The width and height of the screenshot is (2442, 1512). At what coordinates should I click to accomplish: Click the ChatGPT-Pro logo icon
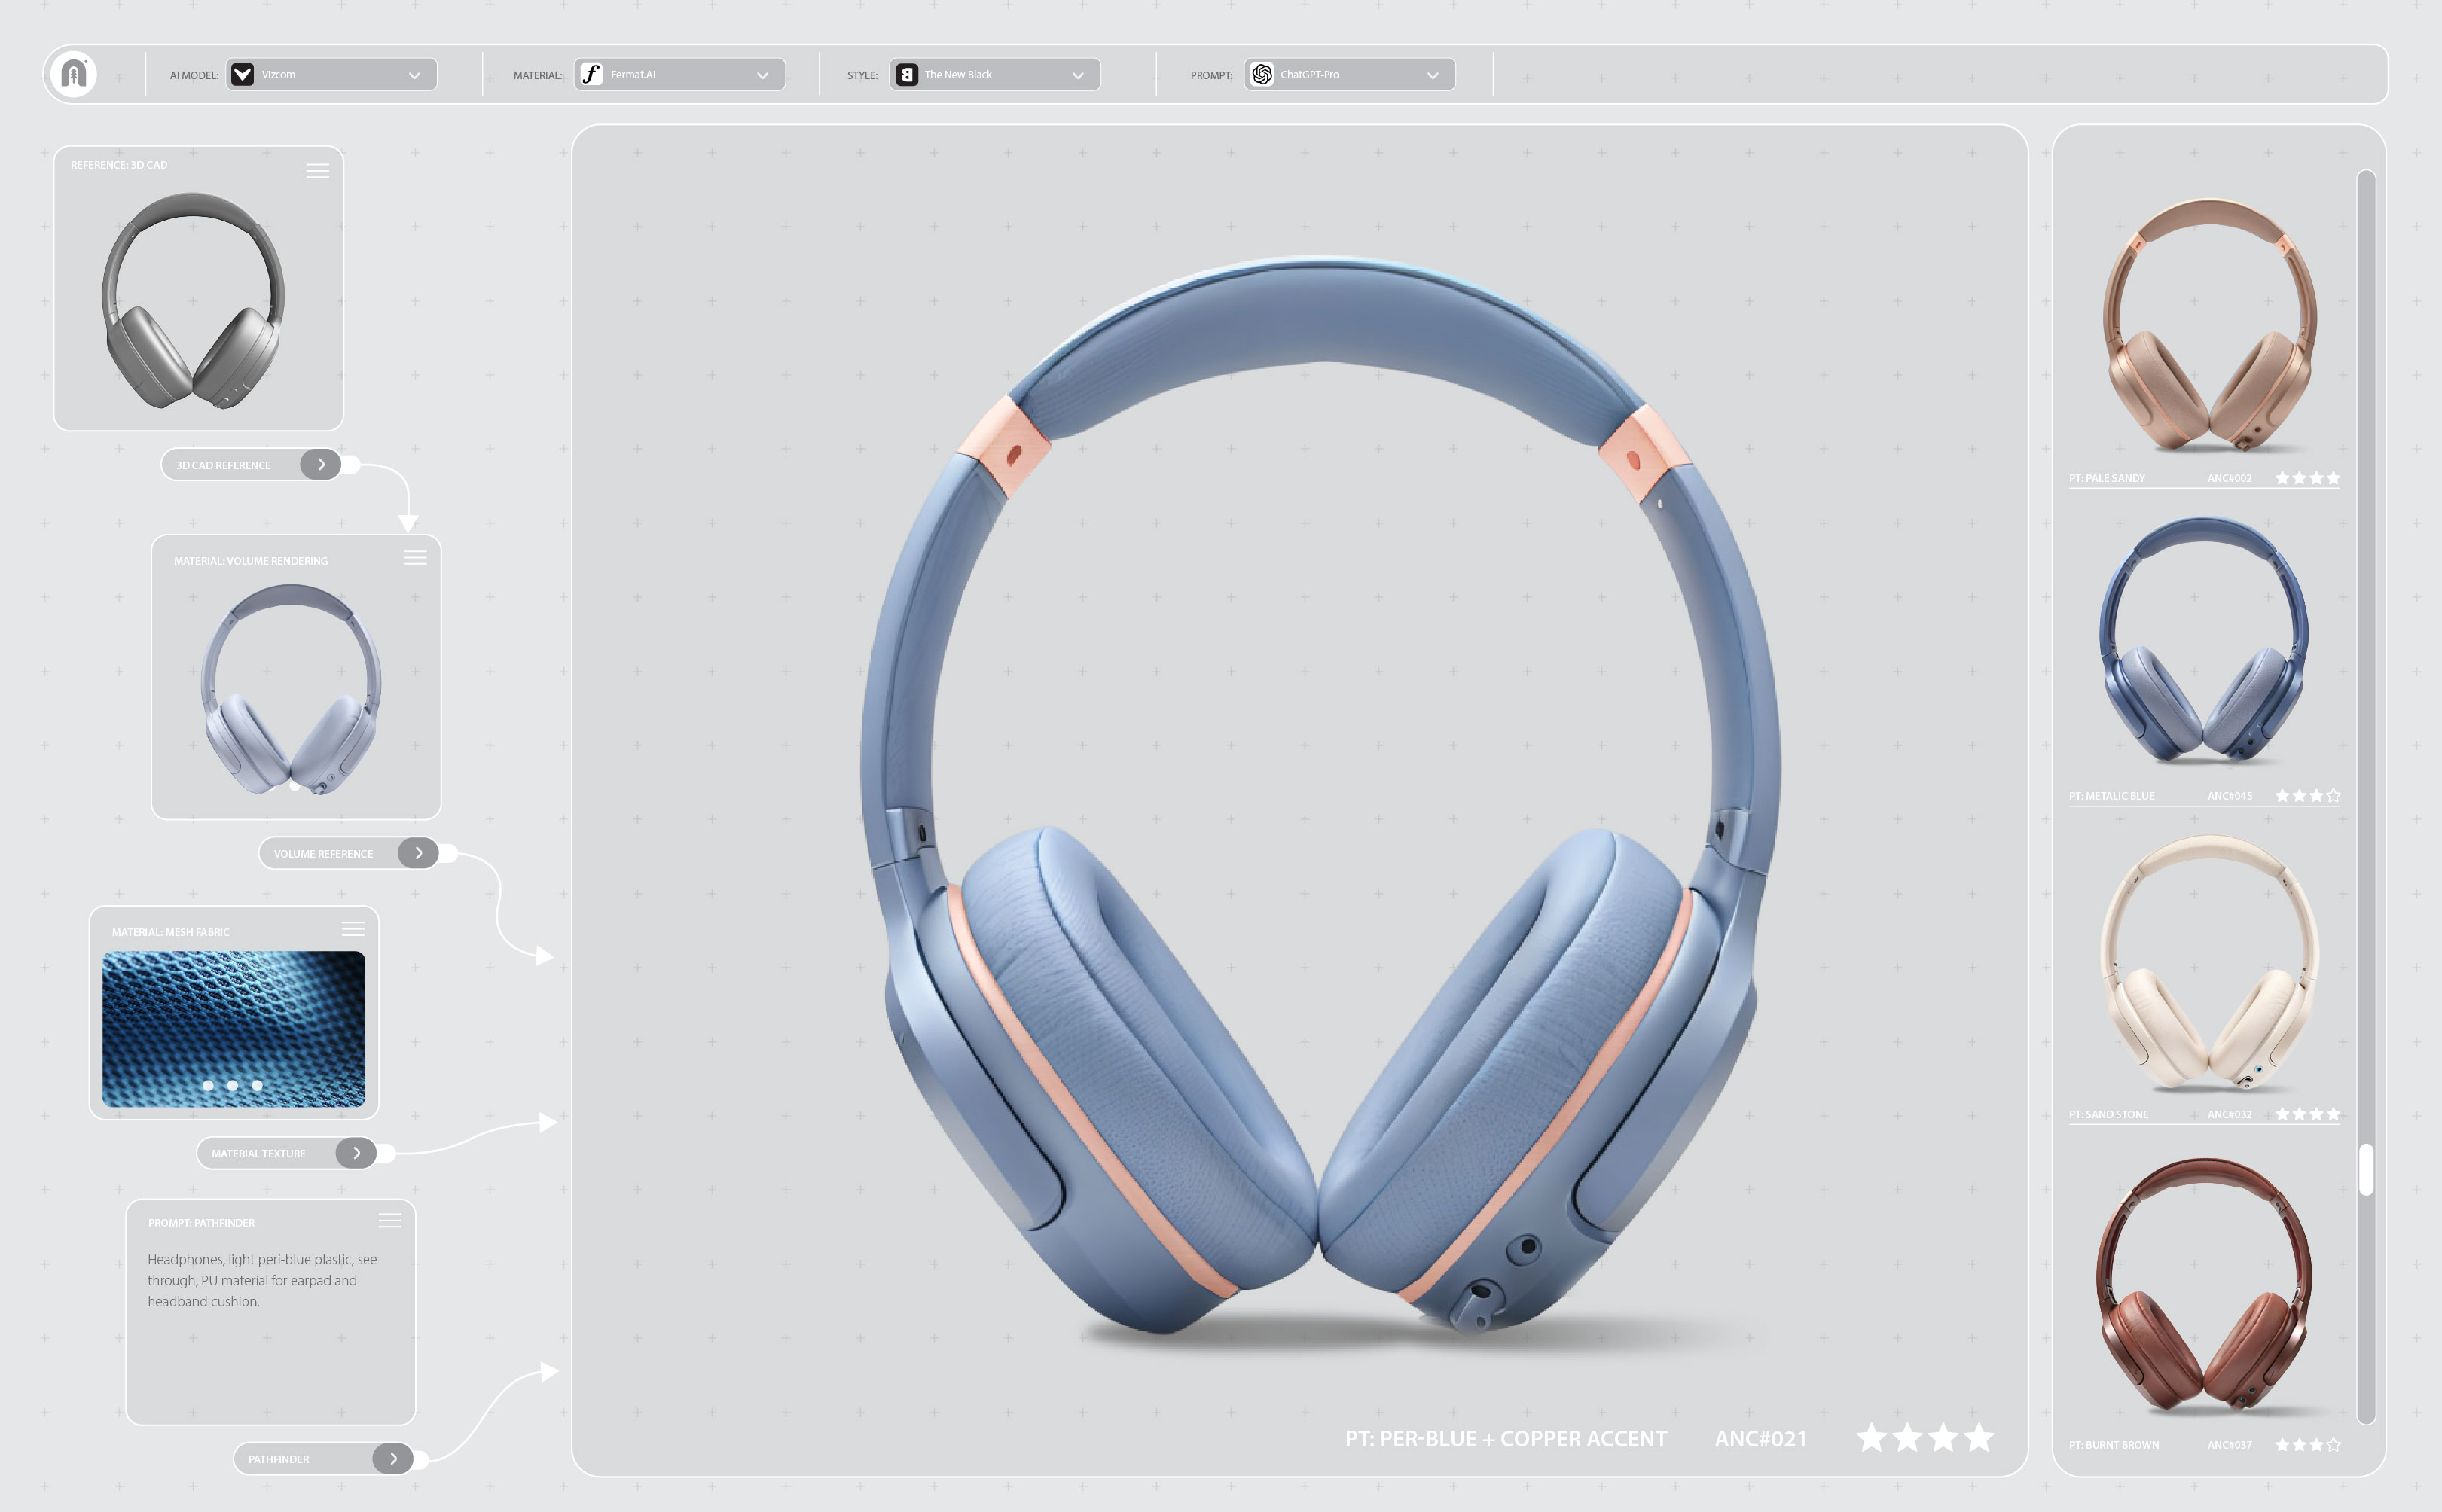click(x=1262, y=75)
